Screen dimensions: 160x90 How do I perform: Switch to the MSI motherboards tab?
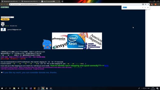pos(10,1)
